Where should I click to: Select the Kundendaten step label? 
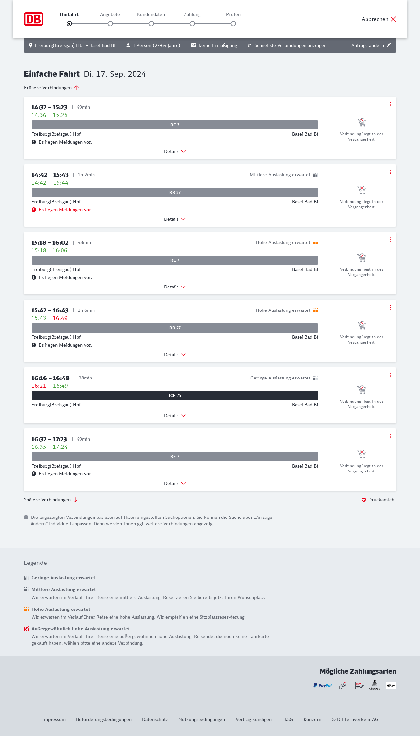click(151, 14)
